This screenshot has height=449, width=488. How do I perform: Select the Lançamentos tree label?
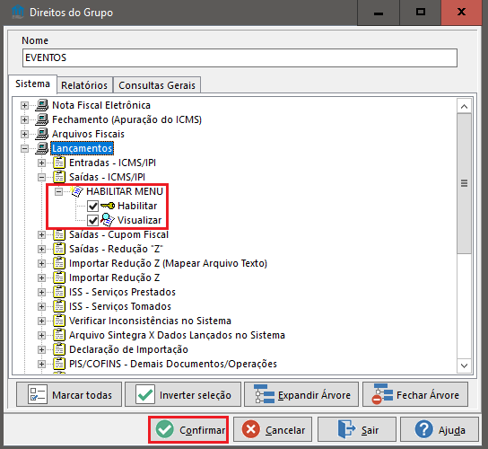point(83,148)
